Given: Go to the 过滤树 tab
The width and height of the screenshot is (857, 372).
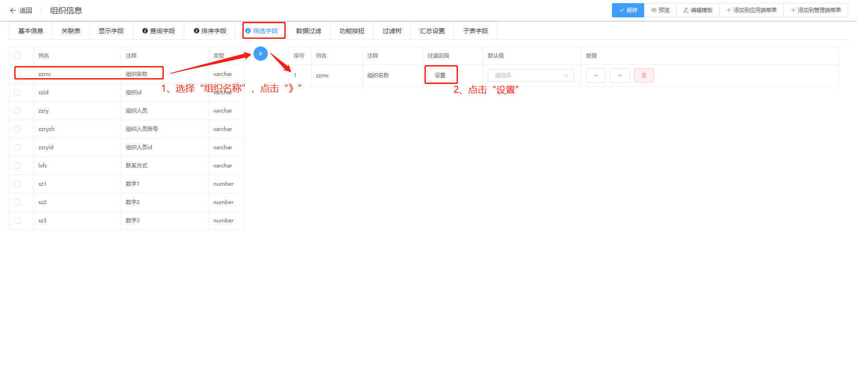Looking at the screenshot, I should tap(392, 31).
